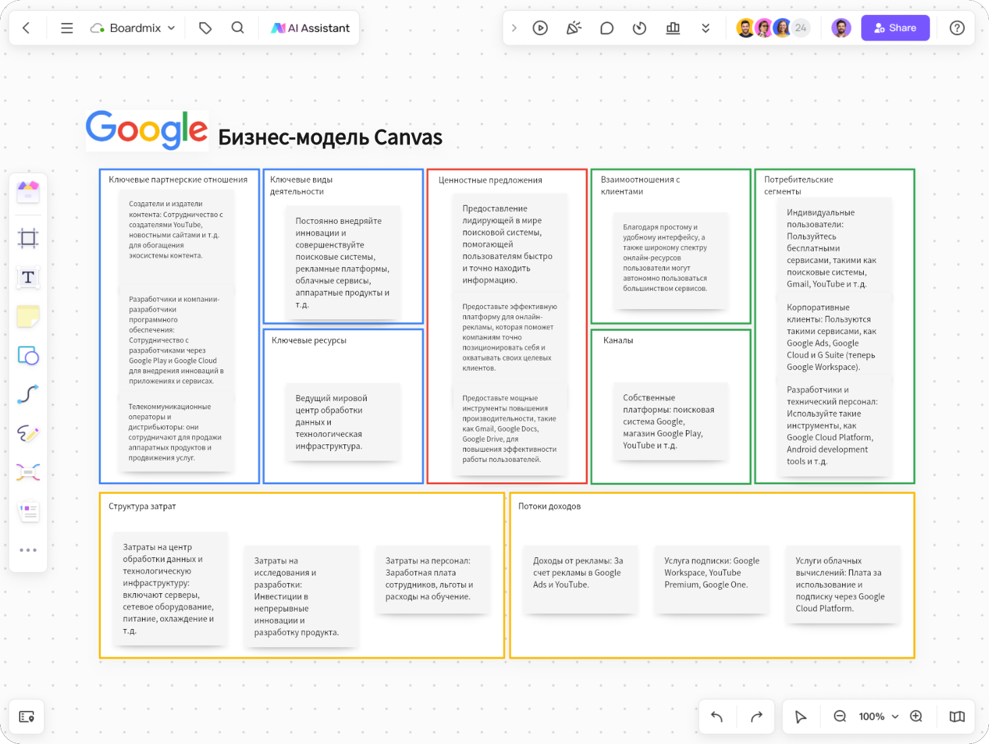Select the Sticky note tool
Viewport: 989px width, 744px height.
[x=28, y=316]
